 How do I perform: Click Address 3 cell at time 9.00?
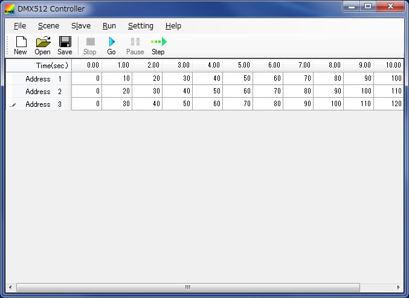359,104
